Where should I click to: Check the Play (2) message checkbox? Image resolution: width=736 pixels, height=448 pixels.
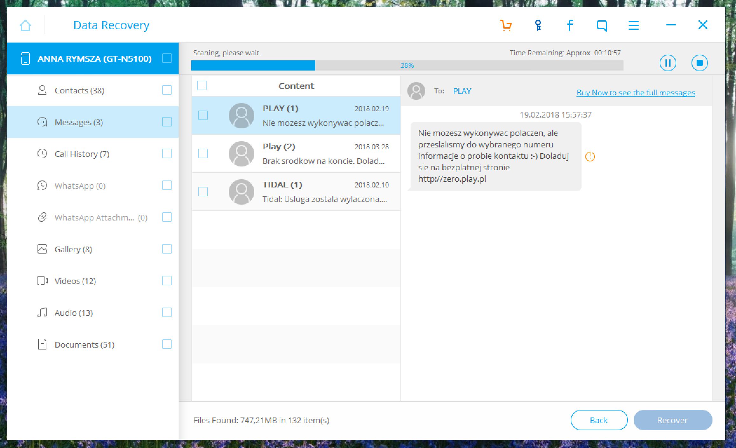[203, 153]
